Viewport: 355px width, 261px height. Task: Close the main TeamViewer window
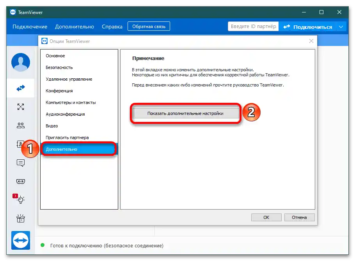[339, 12]
